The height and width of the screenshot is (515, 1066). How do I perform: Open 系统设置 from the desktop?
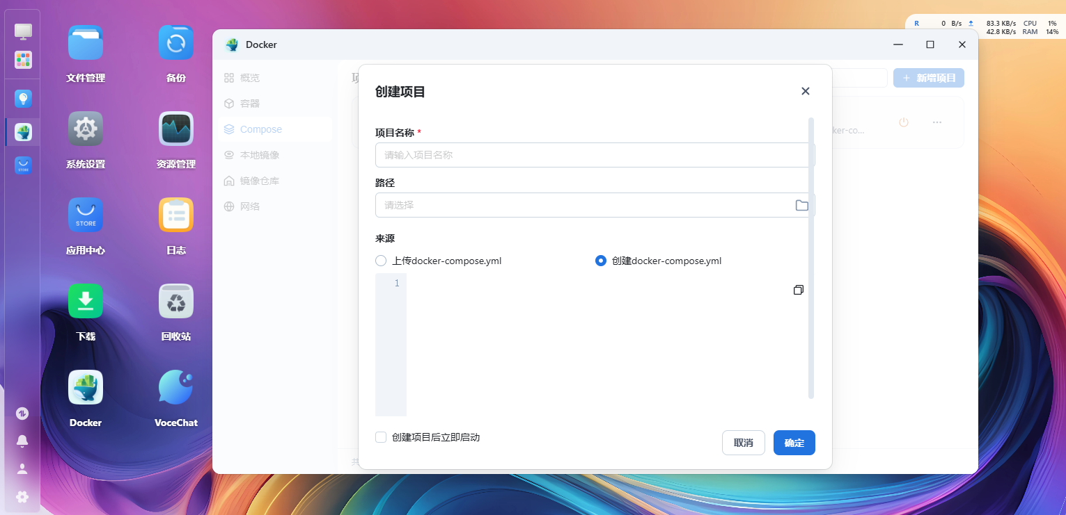click(85, 129)
